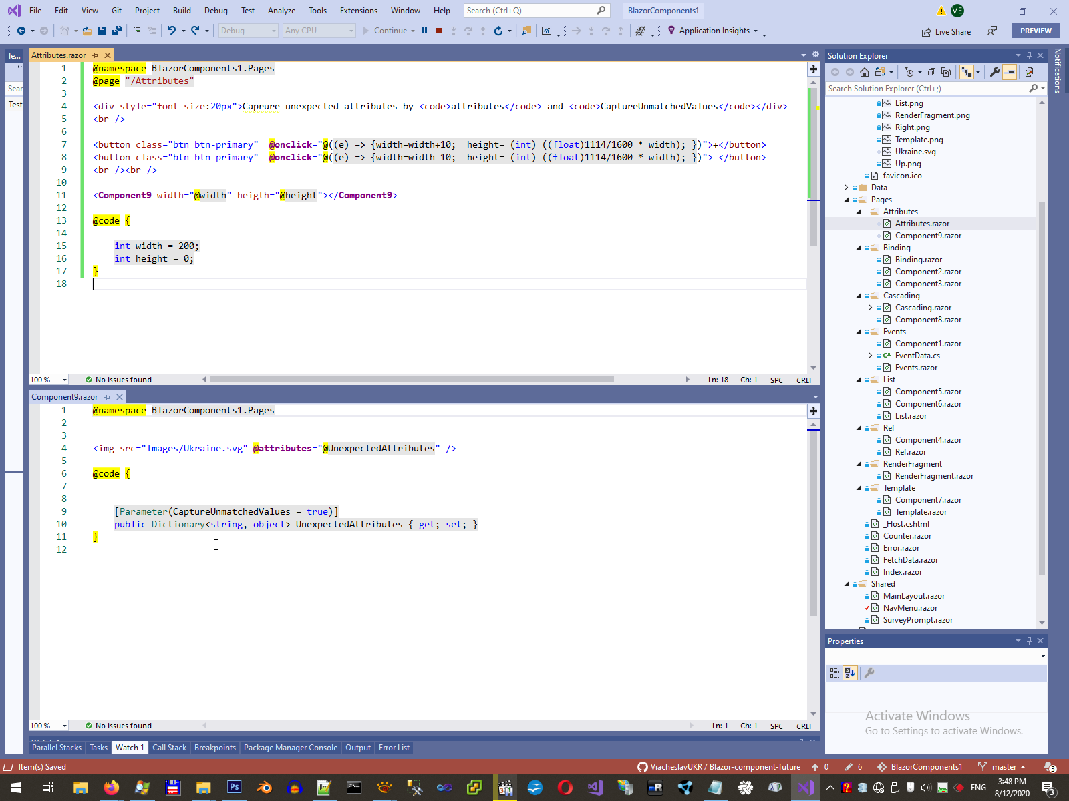This screenshot has height=801, width=1069.
Task: Pause debugging with Break All icon
Action: click(x=424, y=31)
